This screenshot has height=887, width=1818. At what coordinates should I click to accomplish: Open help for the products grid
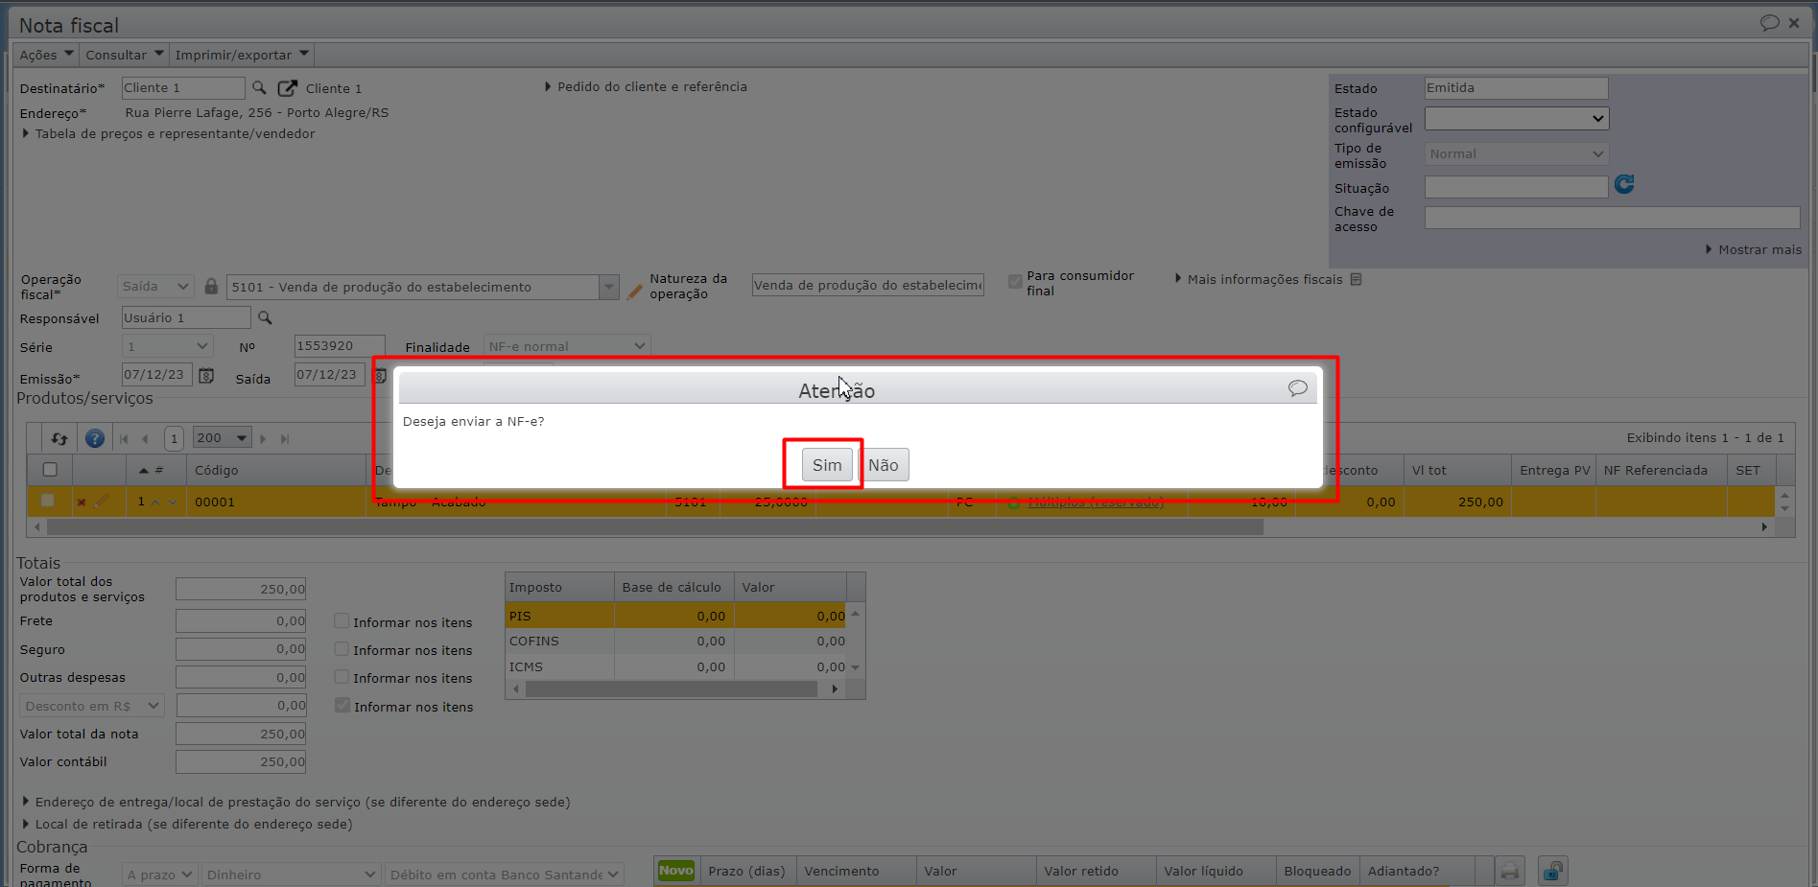tap(95, 438)
